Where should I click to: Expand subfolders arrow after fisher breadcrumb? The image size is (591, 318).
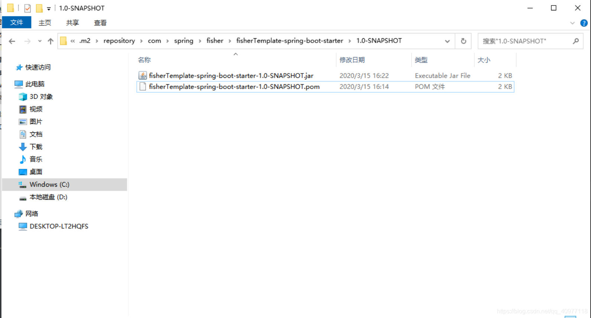pyautogui.click(x=230, y=41)
